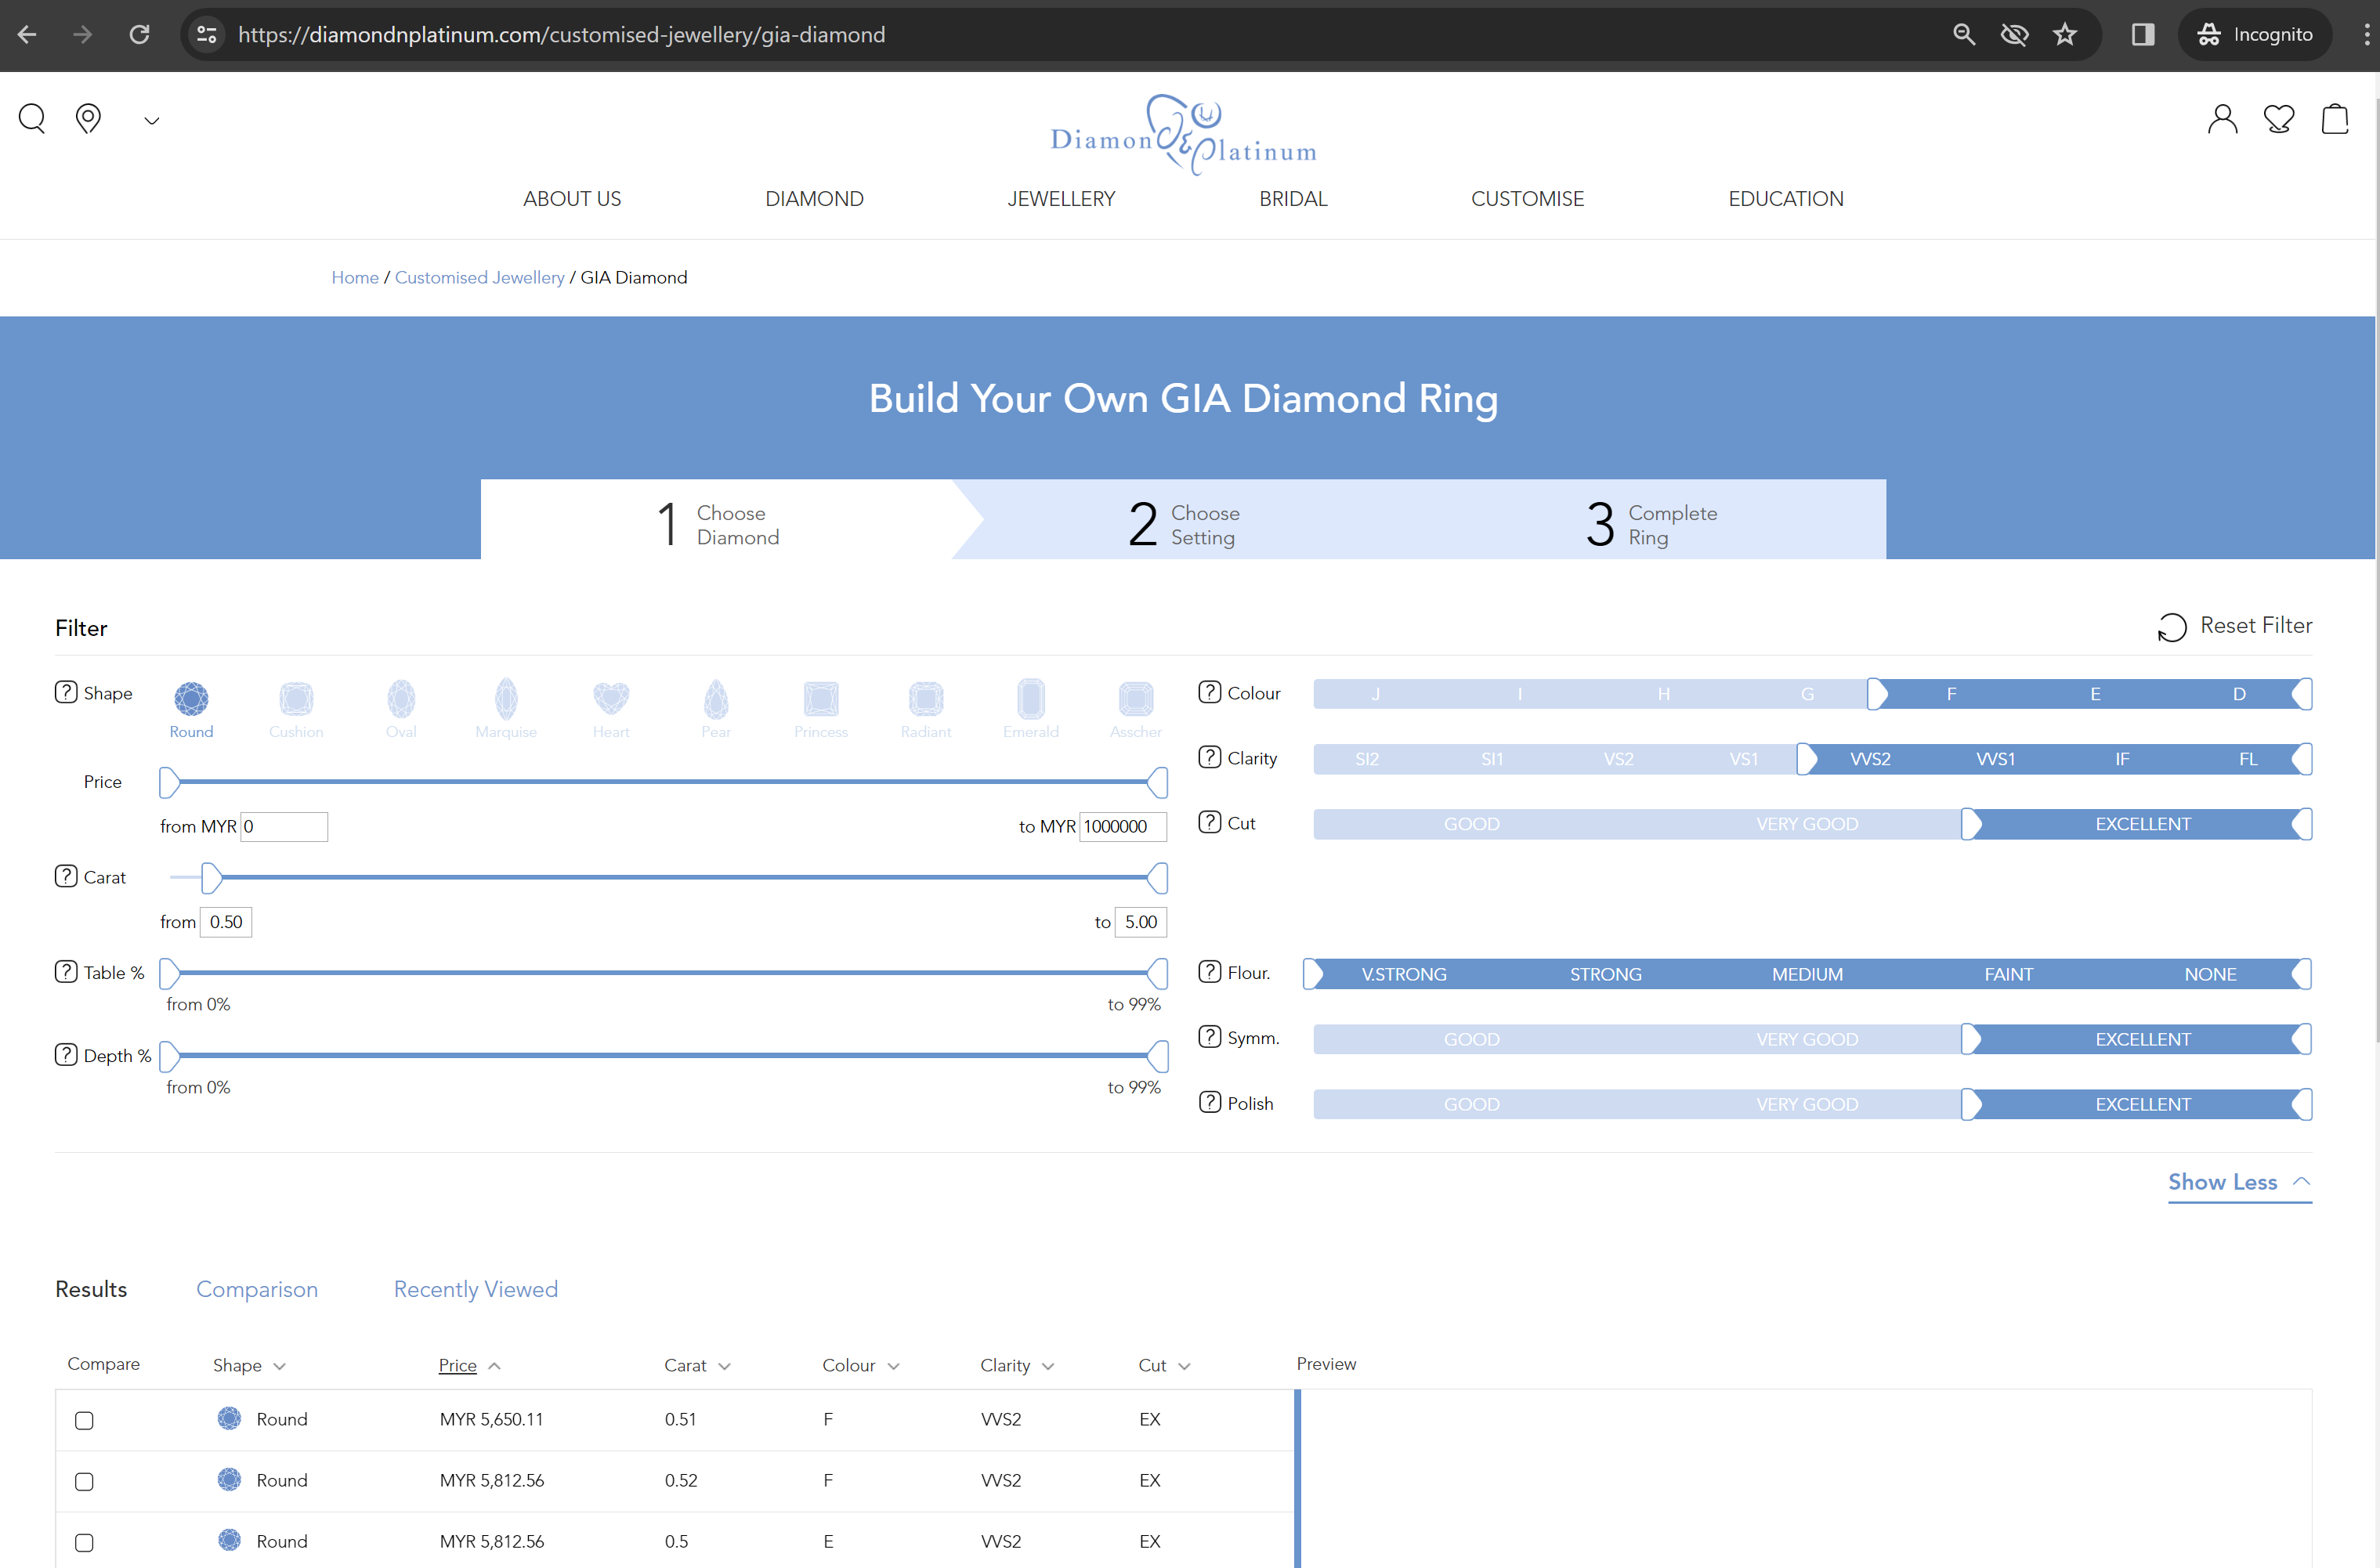This screenshot has height=1568, width=2380.
Task: Sort results by Price column
Action: 469,1366
